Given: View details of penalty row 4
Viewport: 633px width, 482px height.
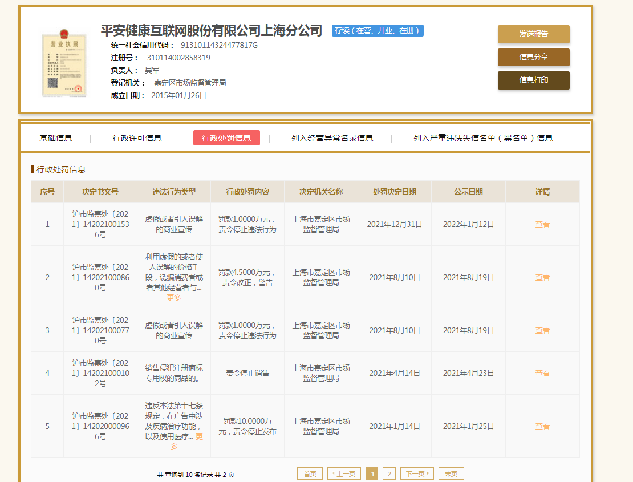Looking at the screenshot, I should [542, 373].
